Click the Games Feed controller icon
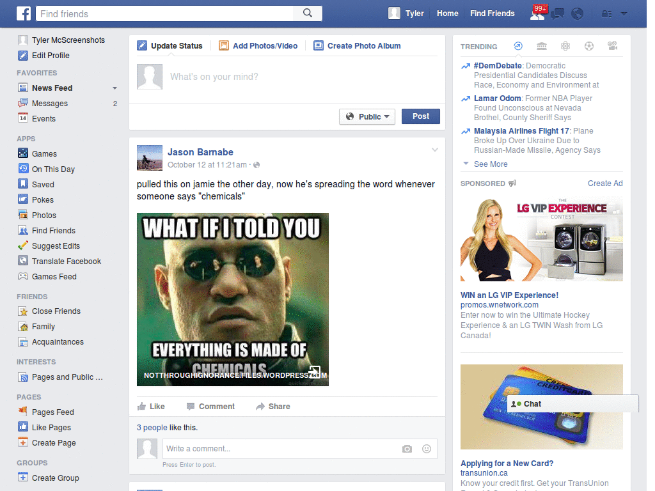The height and width of the screenshot is (491, 655). (x=23, y=276)
